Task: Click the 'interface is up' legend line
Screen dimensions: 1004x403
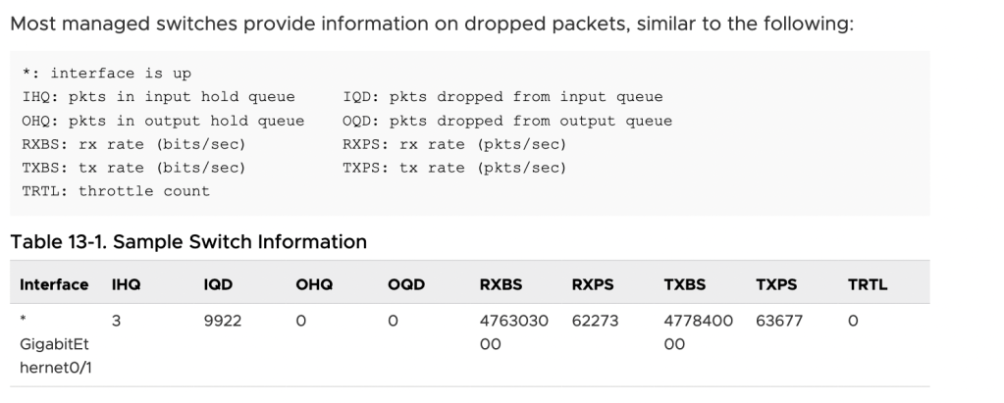Action: (107, 74)
